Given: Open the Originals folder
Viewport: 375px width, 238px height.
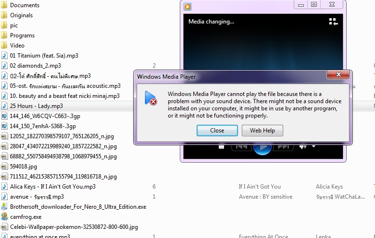Looking at the screenshot, I should [4, 15].
